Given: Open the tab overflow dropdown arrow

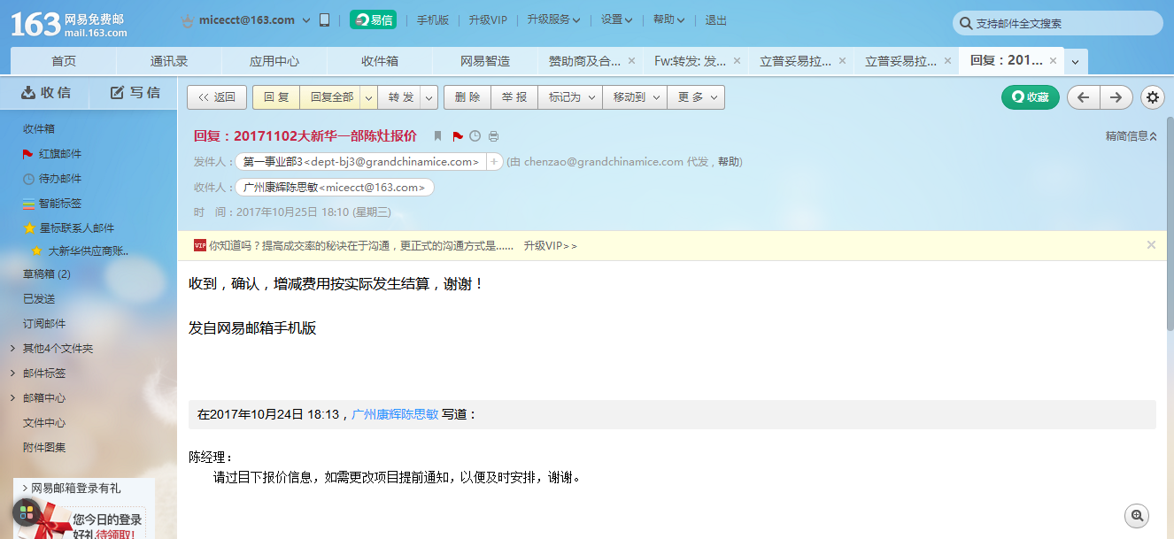Looking at the screenshot, I should (1075, 62).
